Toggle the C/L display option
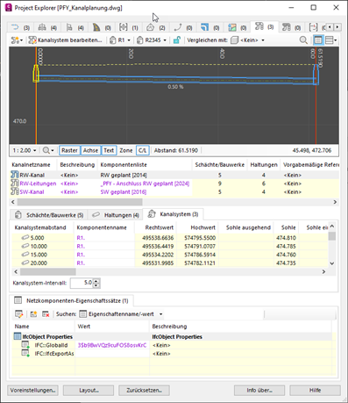This screenshot has height=403, width=348. [x=142, y=150]
